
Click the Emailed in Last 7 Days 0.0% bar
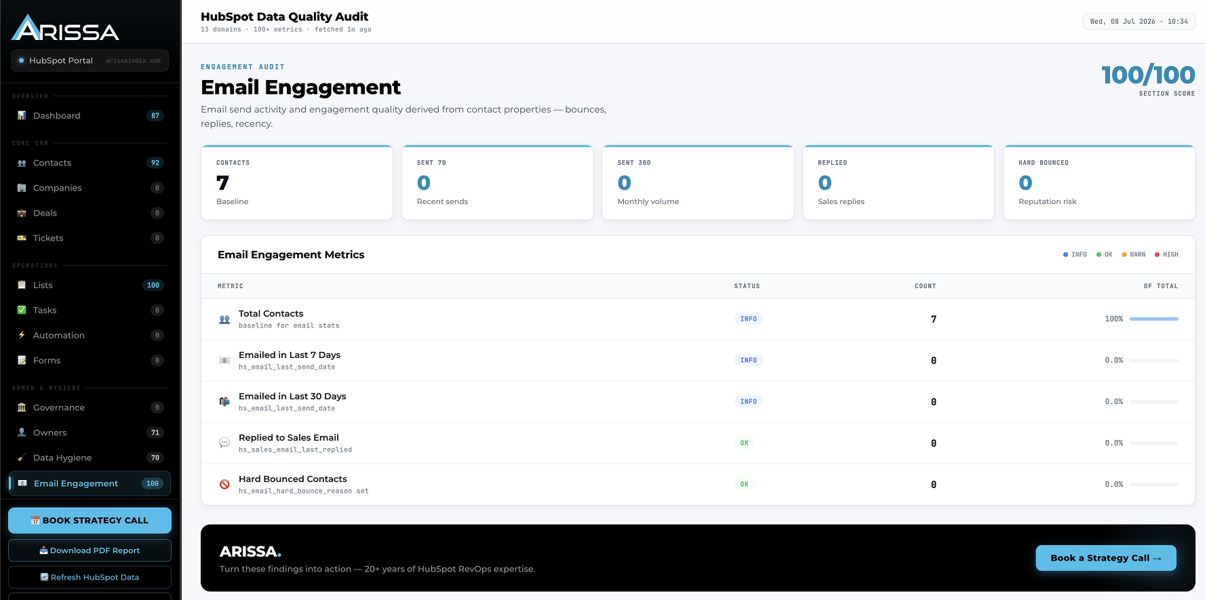pos(1154,361)
